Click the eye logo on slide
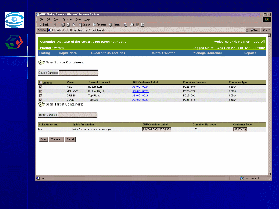 coord(14,20)
